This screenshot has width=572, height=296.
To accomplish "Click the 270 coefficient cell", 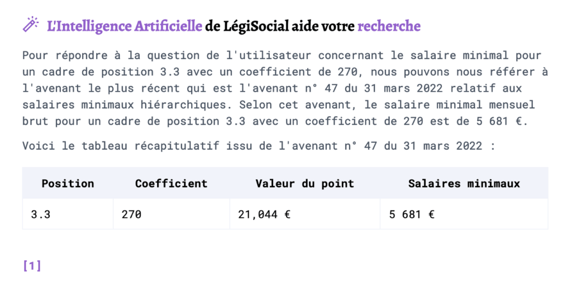I will click(x=171, y=214).
